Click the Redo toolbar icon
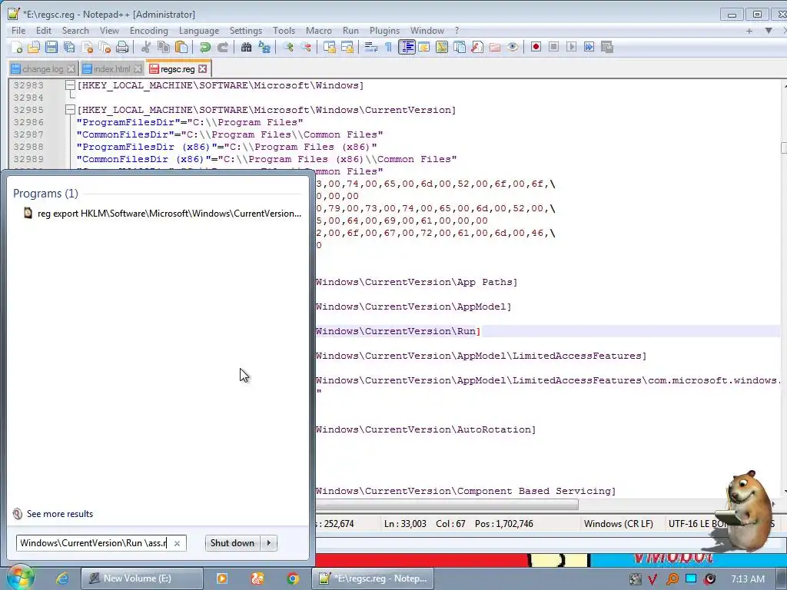 pos(223,47)
